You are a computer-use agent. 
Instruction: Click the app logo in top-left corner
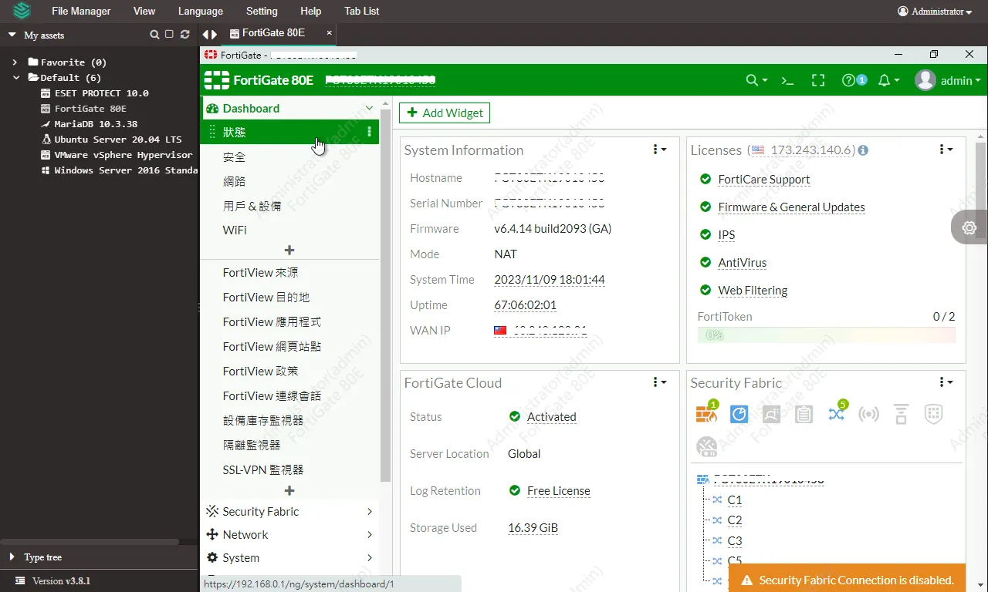22,11
